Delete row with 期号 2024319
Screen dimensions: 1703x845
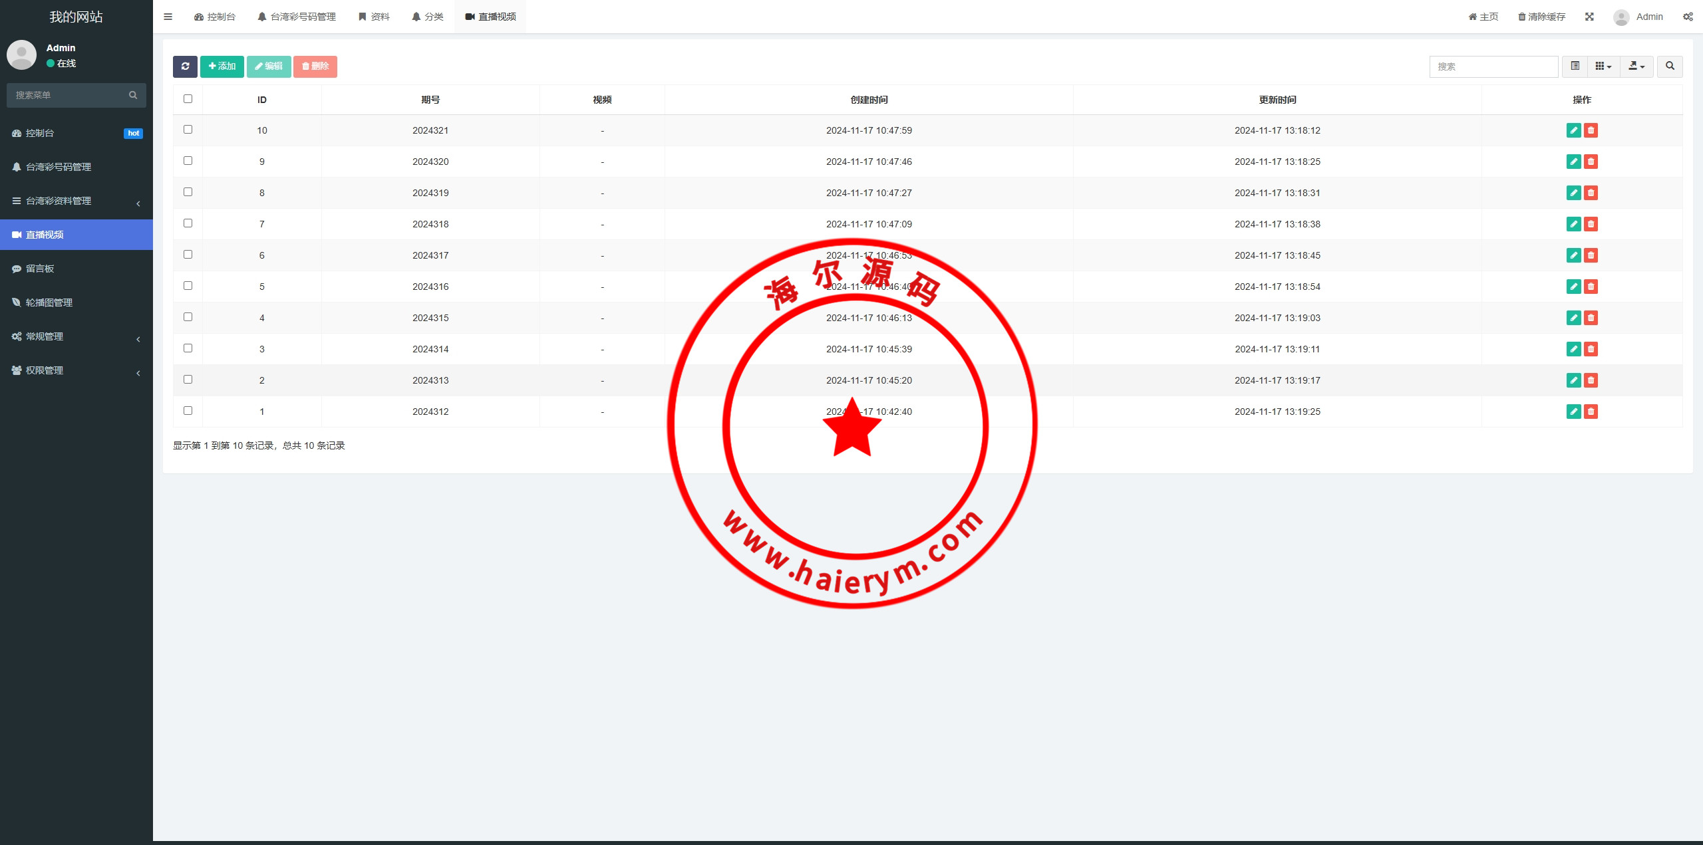pos(1591,193)
